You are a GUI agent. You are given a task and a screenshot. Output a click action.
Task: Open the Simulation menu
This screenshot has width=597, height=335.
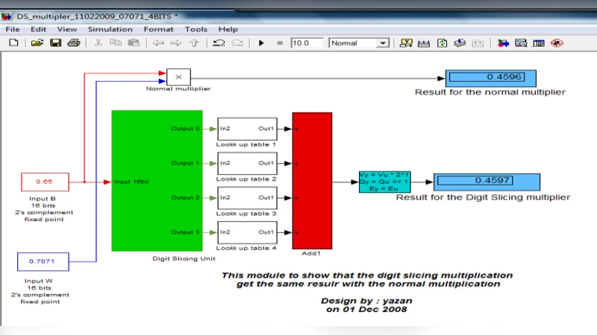pos(110,29)
